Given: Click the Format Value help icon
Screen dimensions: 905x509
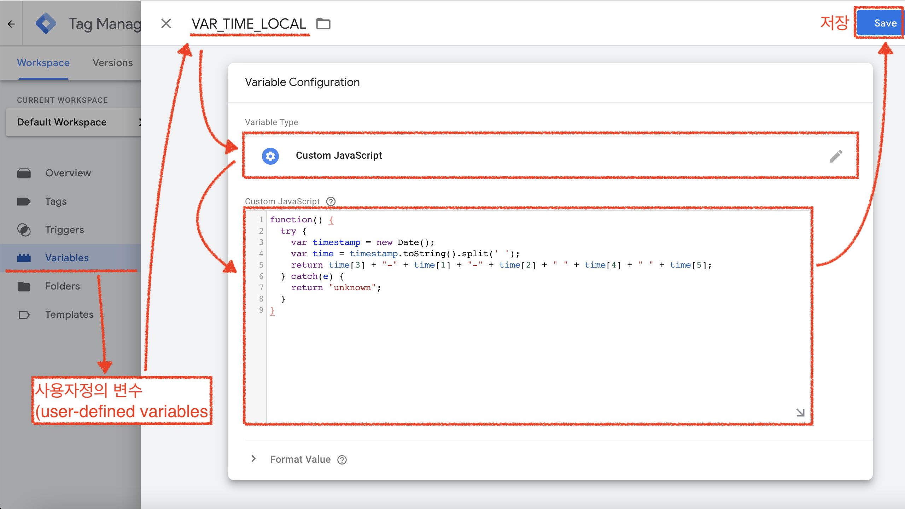Looking at the screenshot, I should coord(342,459).
